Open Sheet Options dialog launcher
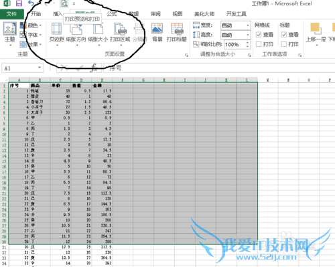The height and width of the screenshot is (267, 335). click(x=300, y=55)
